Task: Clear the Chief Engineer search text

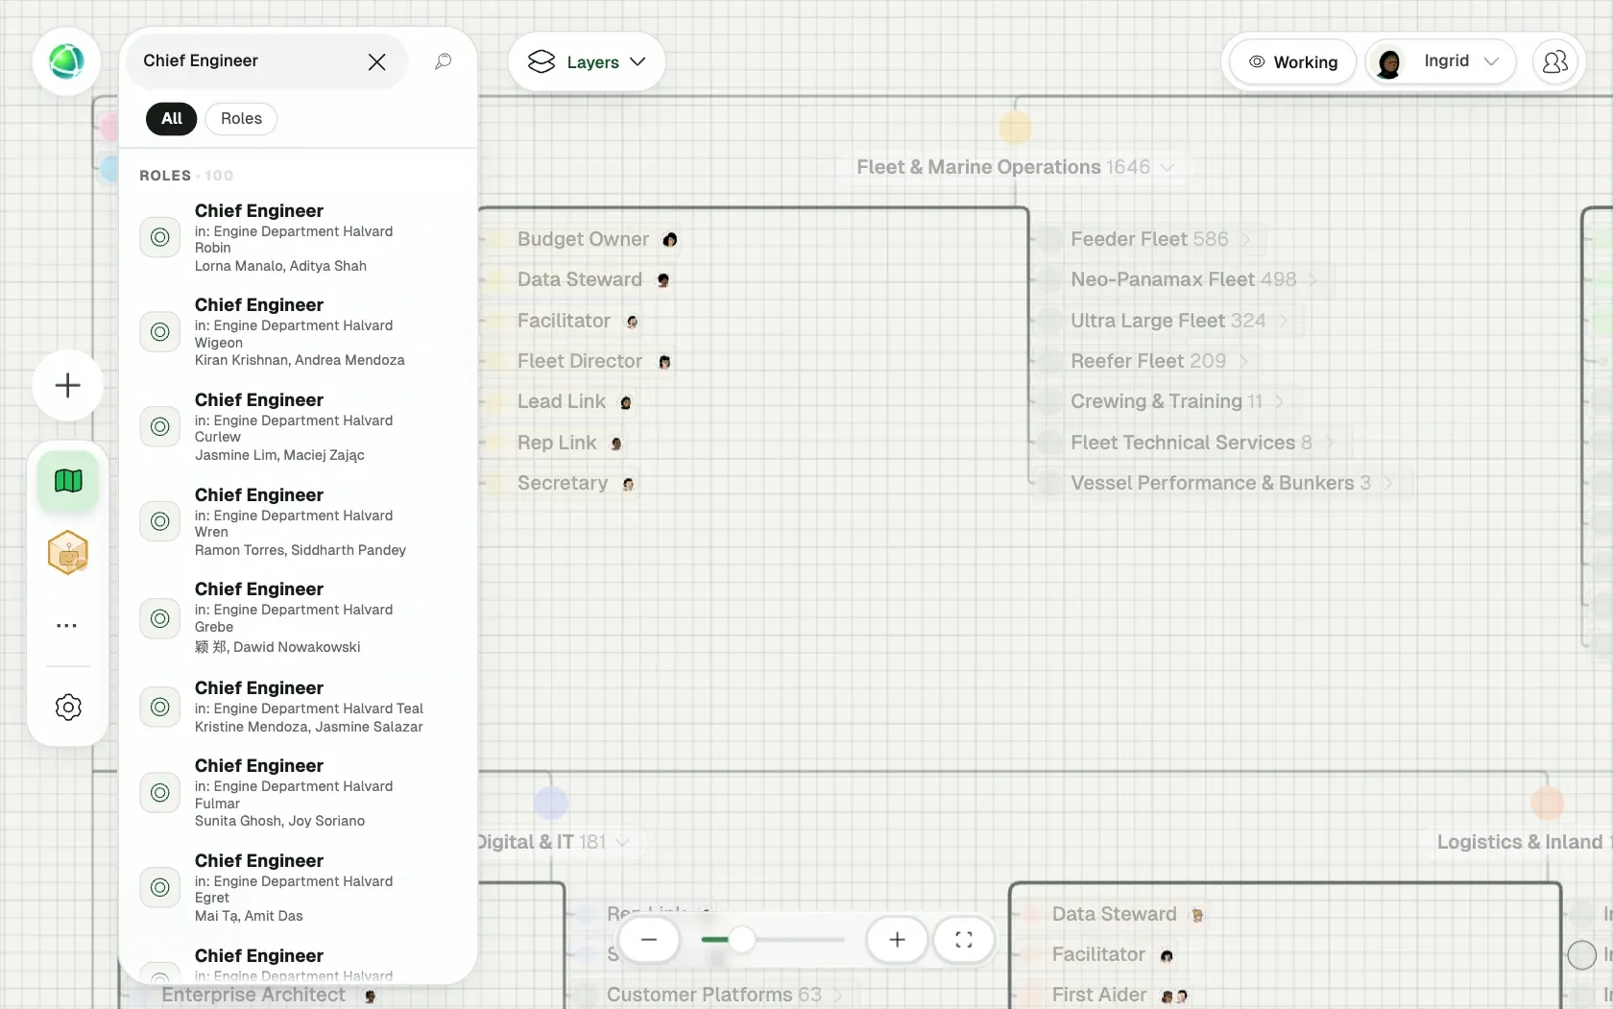Action: click(377, 62)
